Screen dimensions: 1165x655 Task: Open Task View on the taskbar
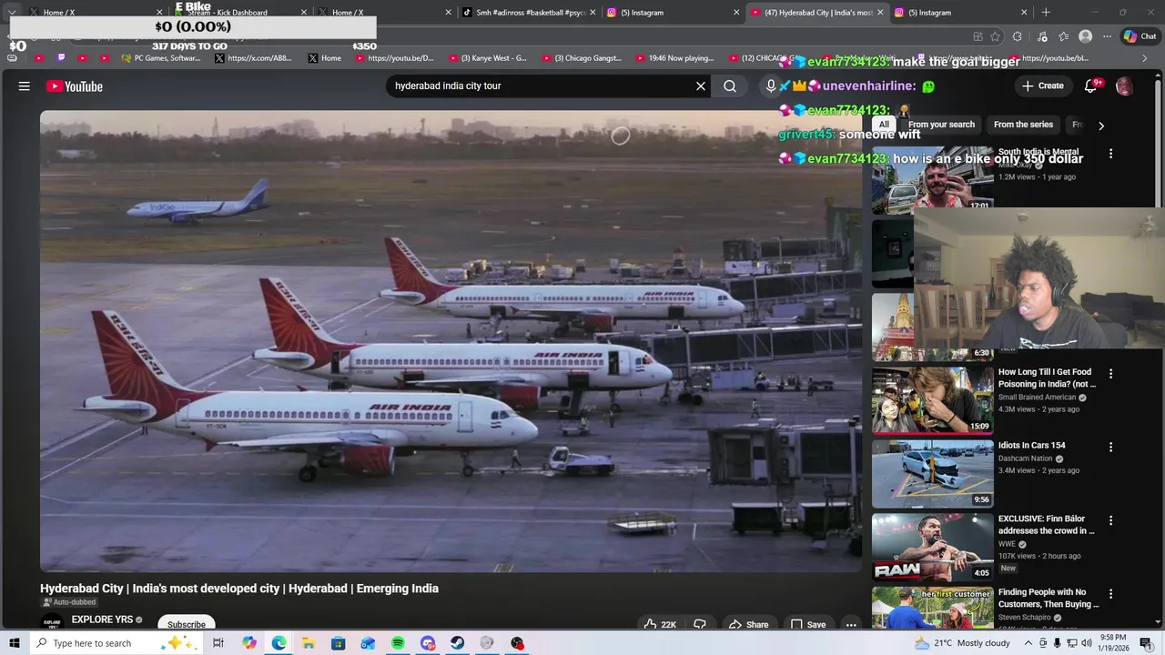218,643
